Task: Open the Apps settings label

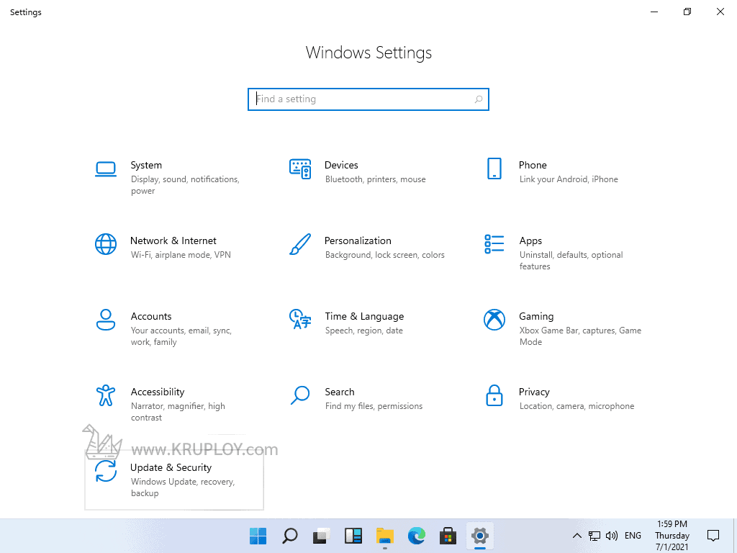Action: click(x=530, y=240)
